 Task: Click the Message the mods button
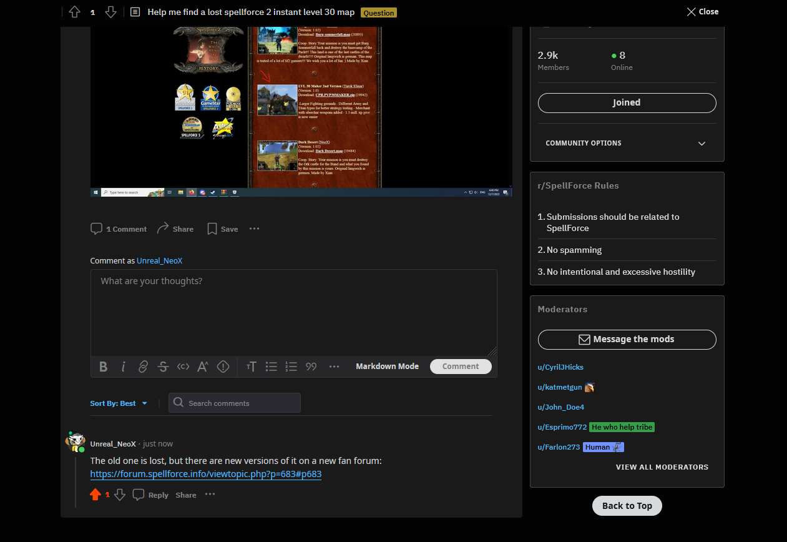coord(627,339)
